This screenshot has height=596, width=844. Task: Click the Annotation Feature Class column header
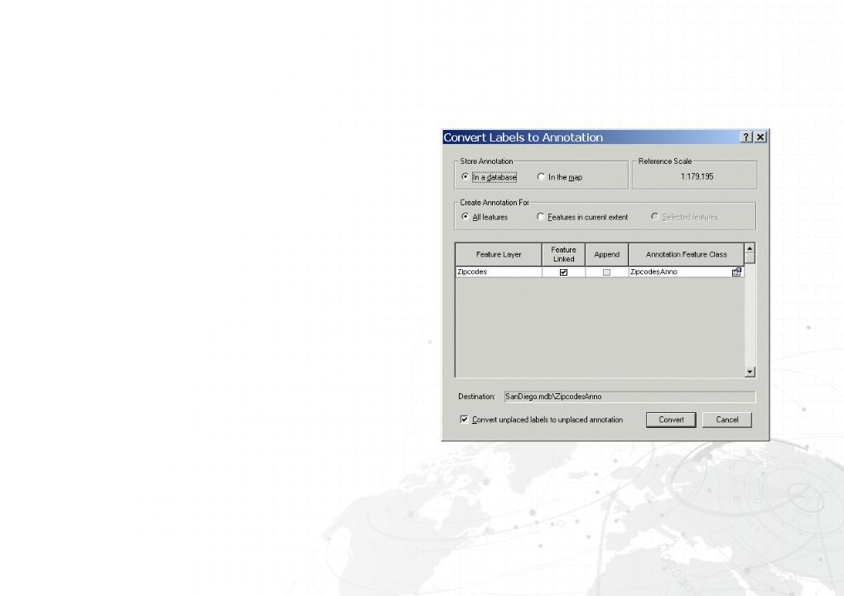[687, 254]
